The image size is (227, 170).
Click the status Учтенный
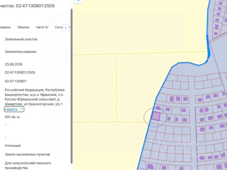pyautogui.click(x=13, y=146)
